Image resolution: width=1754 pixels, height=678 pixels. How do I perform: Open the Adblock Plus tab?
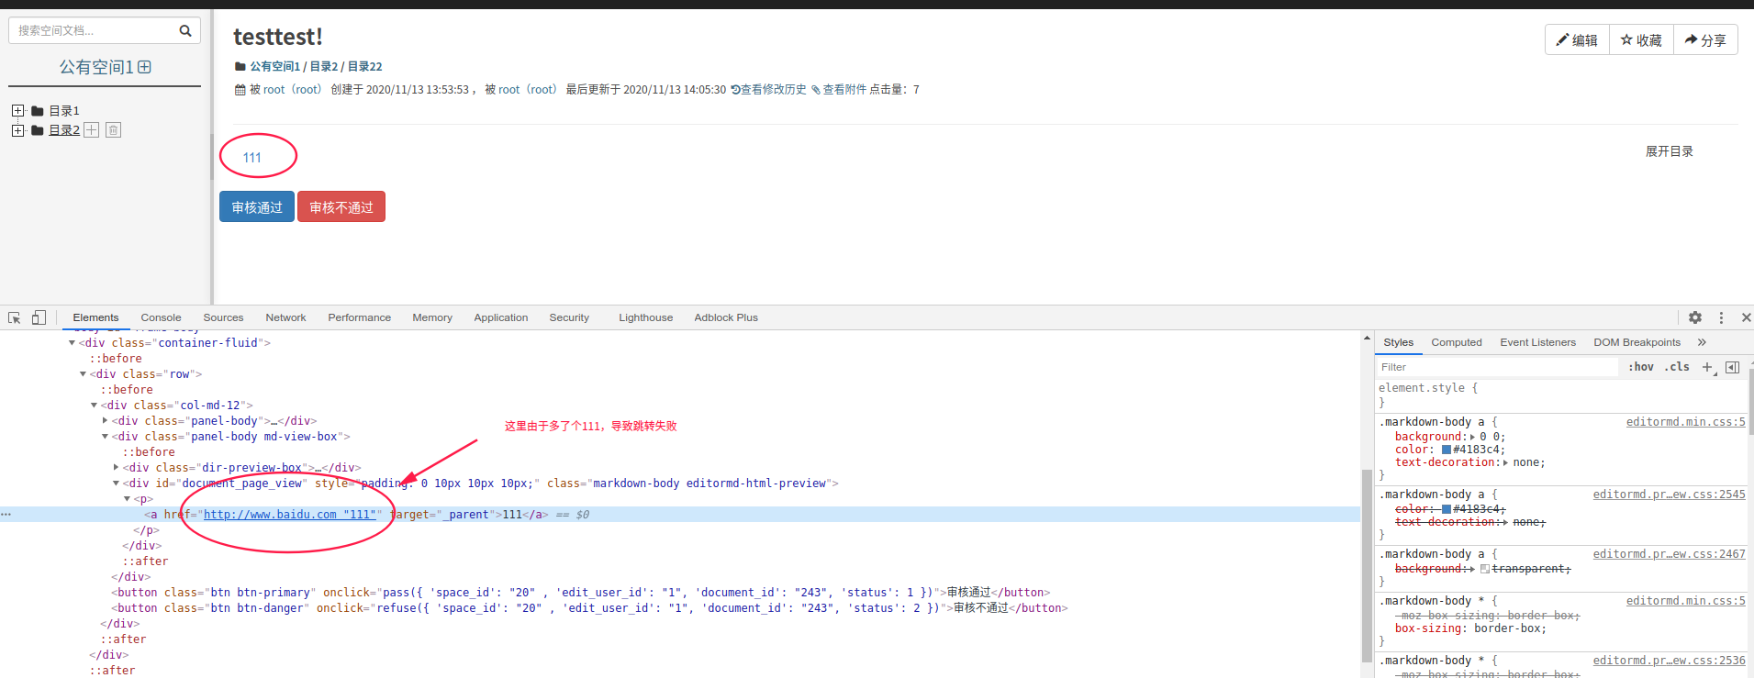(726, 317)
